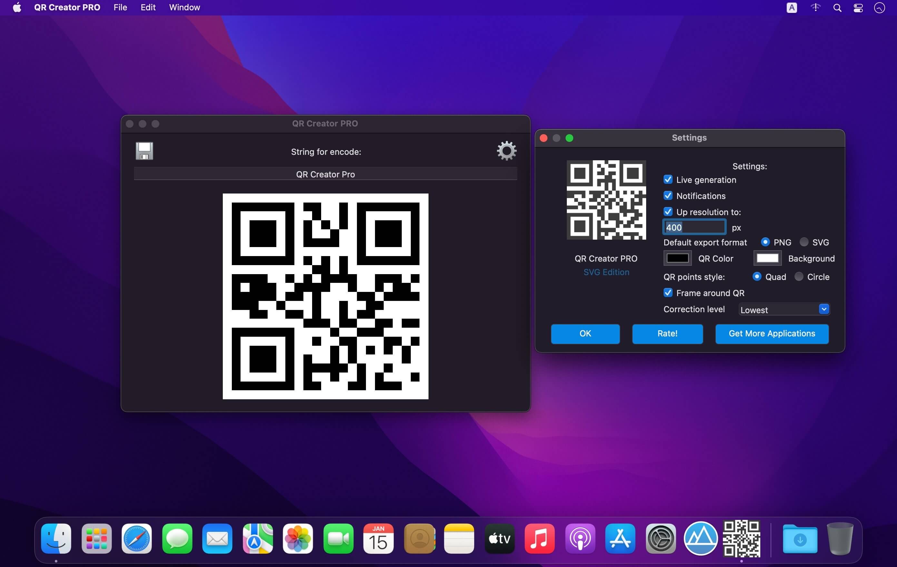Open Music app in dock
The height and width of the screenshot is (567, 897).
click(x=540, y=538)
